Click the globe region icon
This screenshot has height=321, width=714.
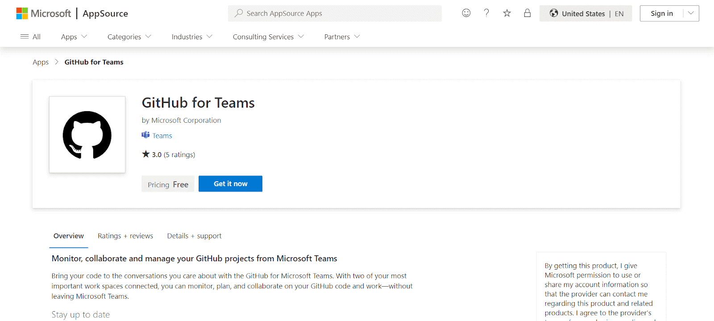point(554,13)
